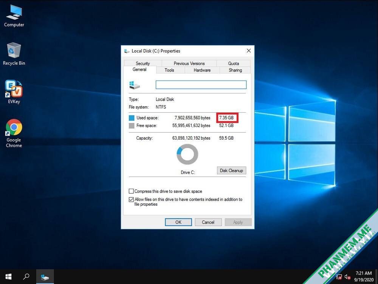Open the Hardware tab

click(202, 70)
